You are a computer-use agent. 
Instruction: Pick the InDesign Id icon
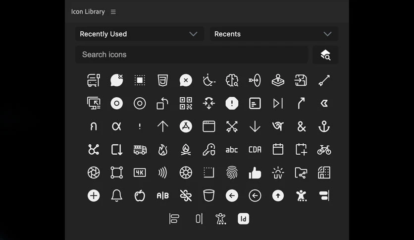tap(244, 219)
